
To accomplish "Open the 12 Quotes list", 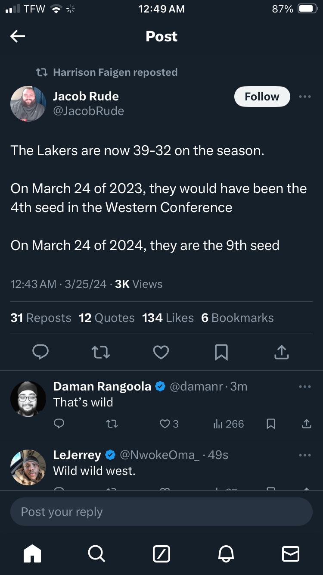I will point(106,318).
